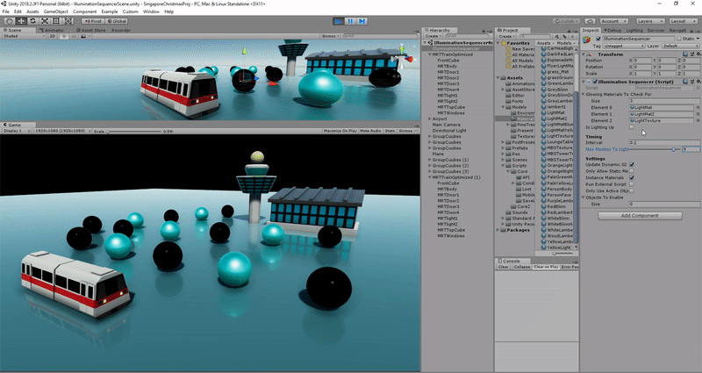Open Illumination Sequencer preset icon
The image size is (702, 373).
coord(691,82)
